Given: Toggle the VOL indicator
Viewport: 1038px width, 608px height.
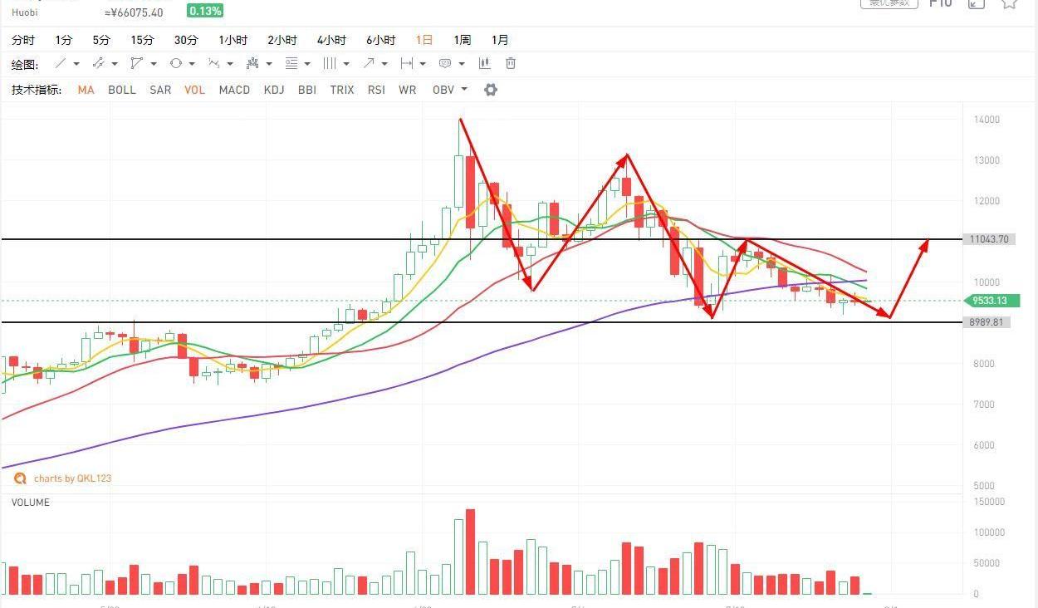Looking at the screenshot, I should [x=194, y=90].
